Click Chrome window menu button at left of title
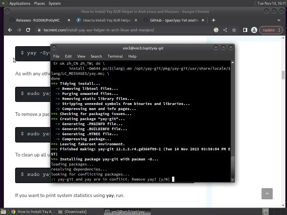This screenshot has width=287, height=215. point(8,11)
